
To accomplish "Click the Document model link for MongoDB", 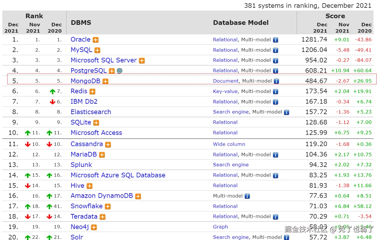I will [x=226, y=81].
